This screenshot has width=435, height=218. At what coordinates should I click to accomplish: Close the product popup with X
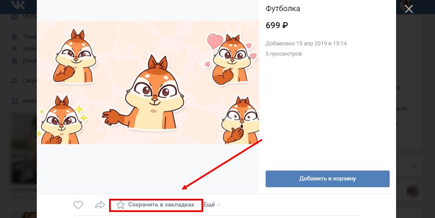point(409,9)
